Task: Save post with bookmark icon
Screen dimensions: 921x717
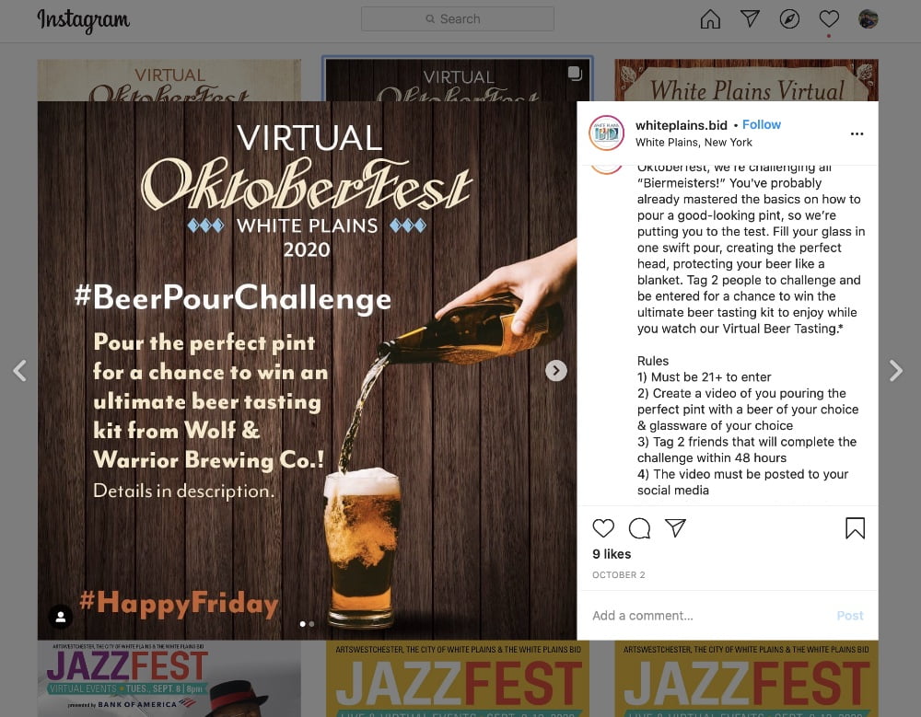Action: [856, 528]
